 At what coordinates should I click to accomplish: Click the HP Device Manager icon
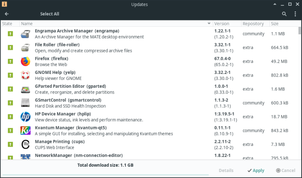pos(25,117)
